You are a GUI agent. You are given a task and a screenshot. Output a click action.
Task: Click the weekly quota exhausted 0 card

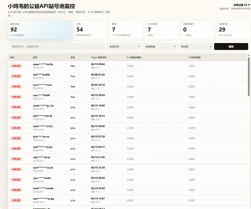[197, 30]
